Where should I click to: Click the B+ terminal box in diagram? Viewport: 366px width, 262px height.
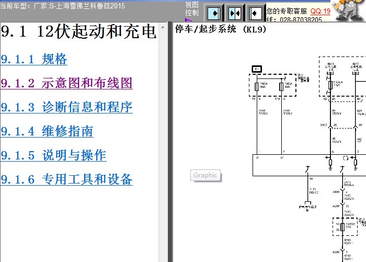[257, 69]
